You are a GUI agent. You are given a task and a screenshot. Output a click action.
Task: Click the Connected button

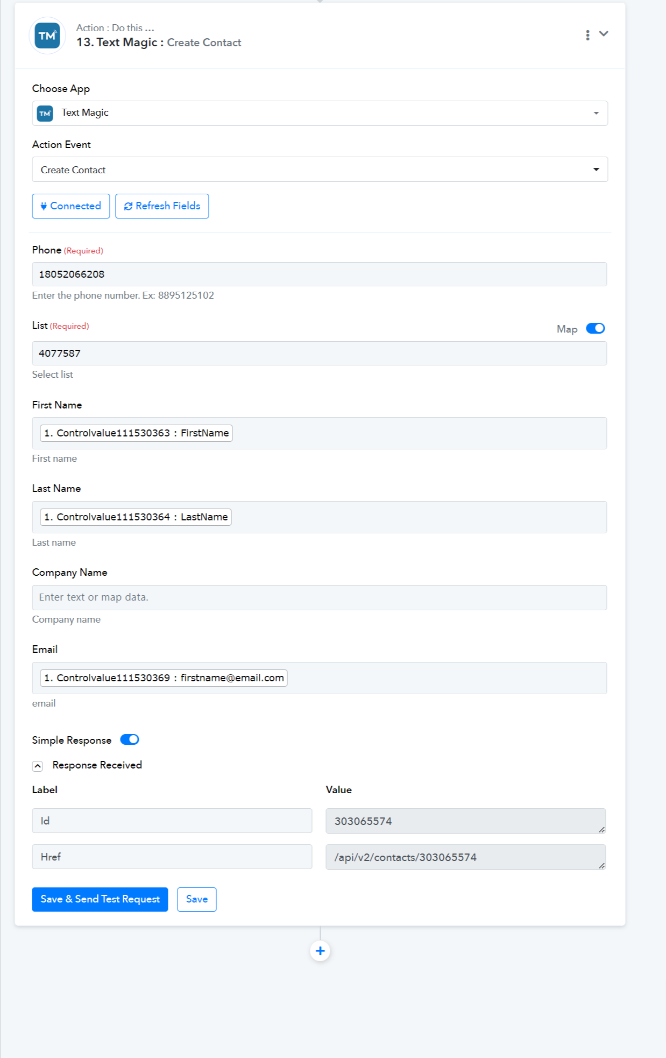click(71, 206)
